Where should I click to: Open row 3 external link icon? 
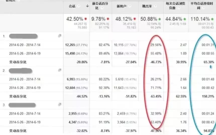[60, 105]
